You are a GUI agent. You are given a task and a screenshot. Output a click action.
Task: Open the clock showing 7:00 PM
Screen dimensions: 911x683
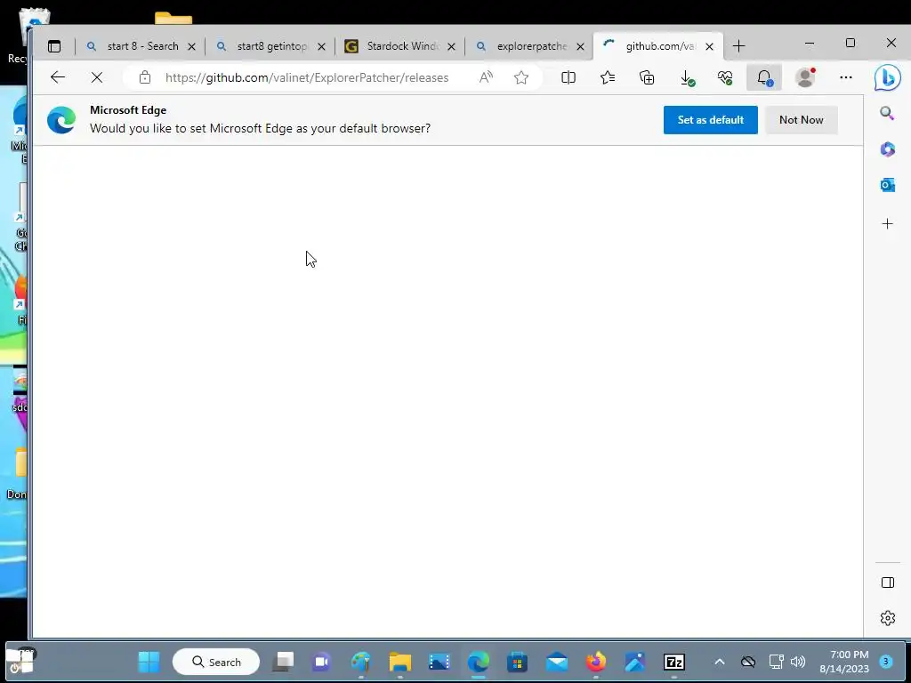coord(844,662)
